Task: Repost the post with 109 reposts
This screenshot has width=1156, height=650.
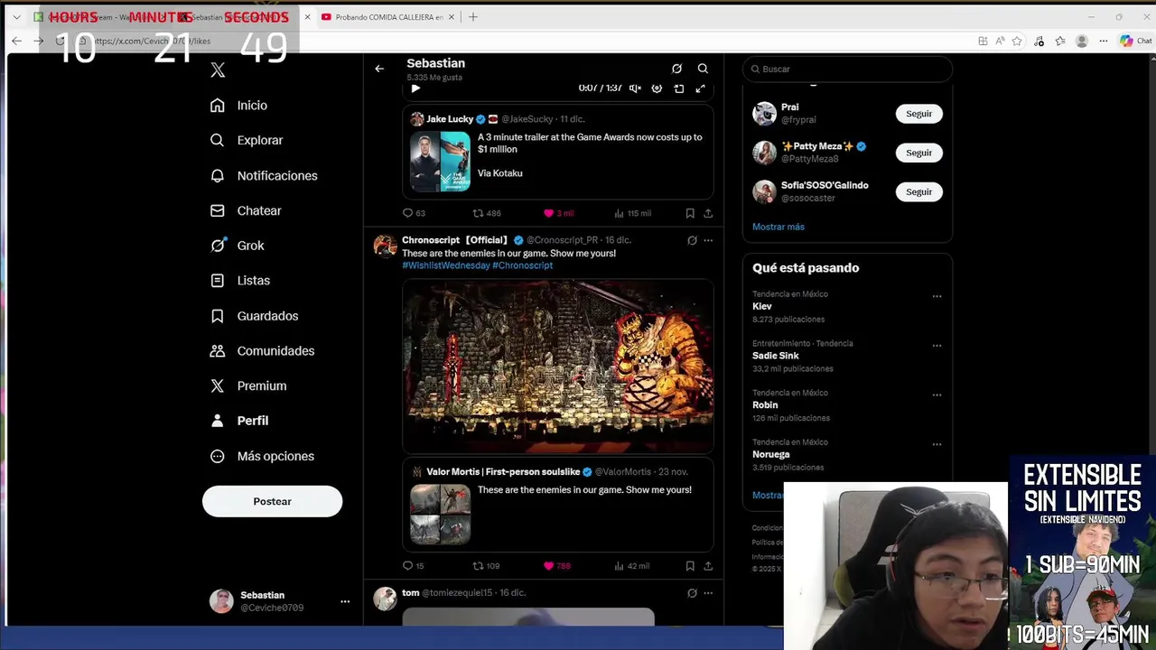Action: click(487, 566)
